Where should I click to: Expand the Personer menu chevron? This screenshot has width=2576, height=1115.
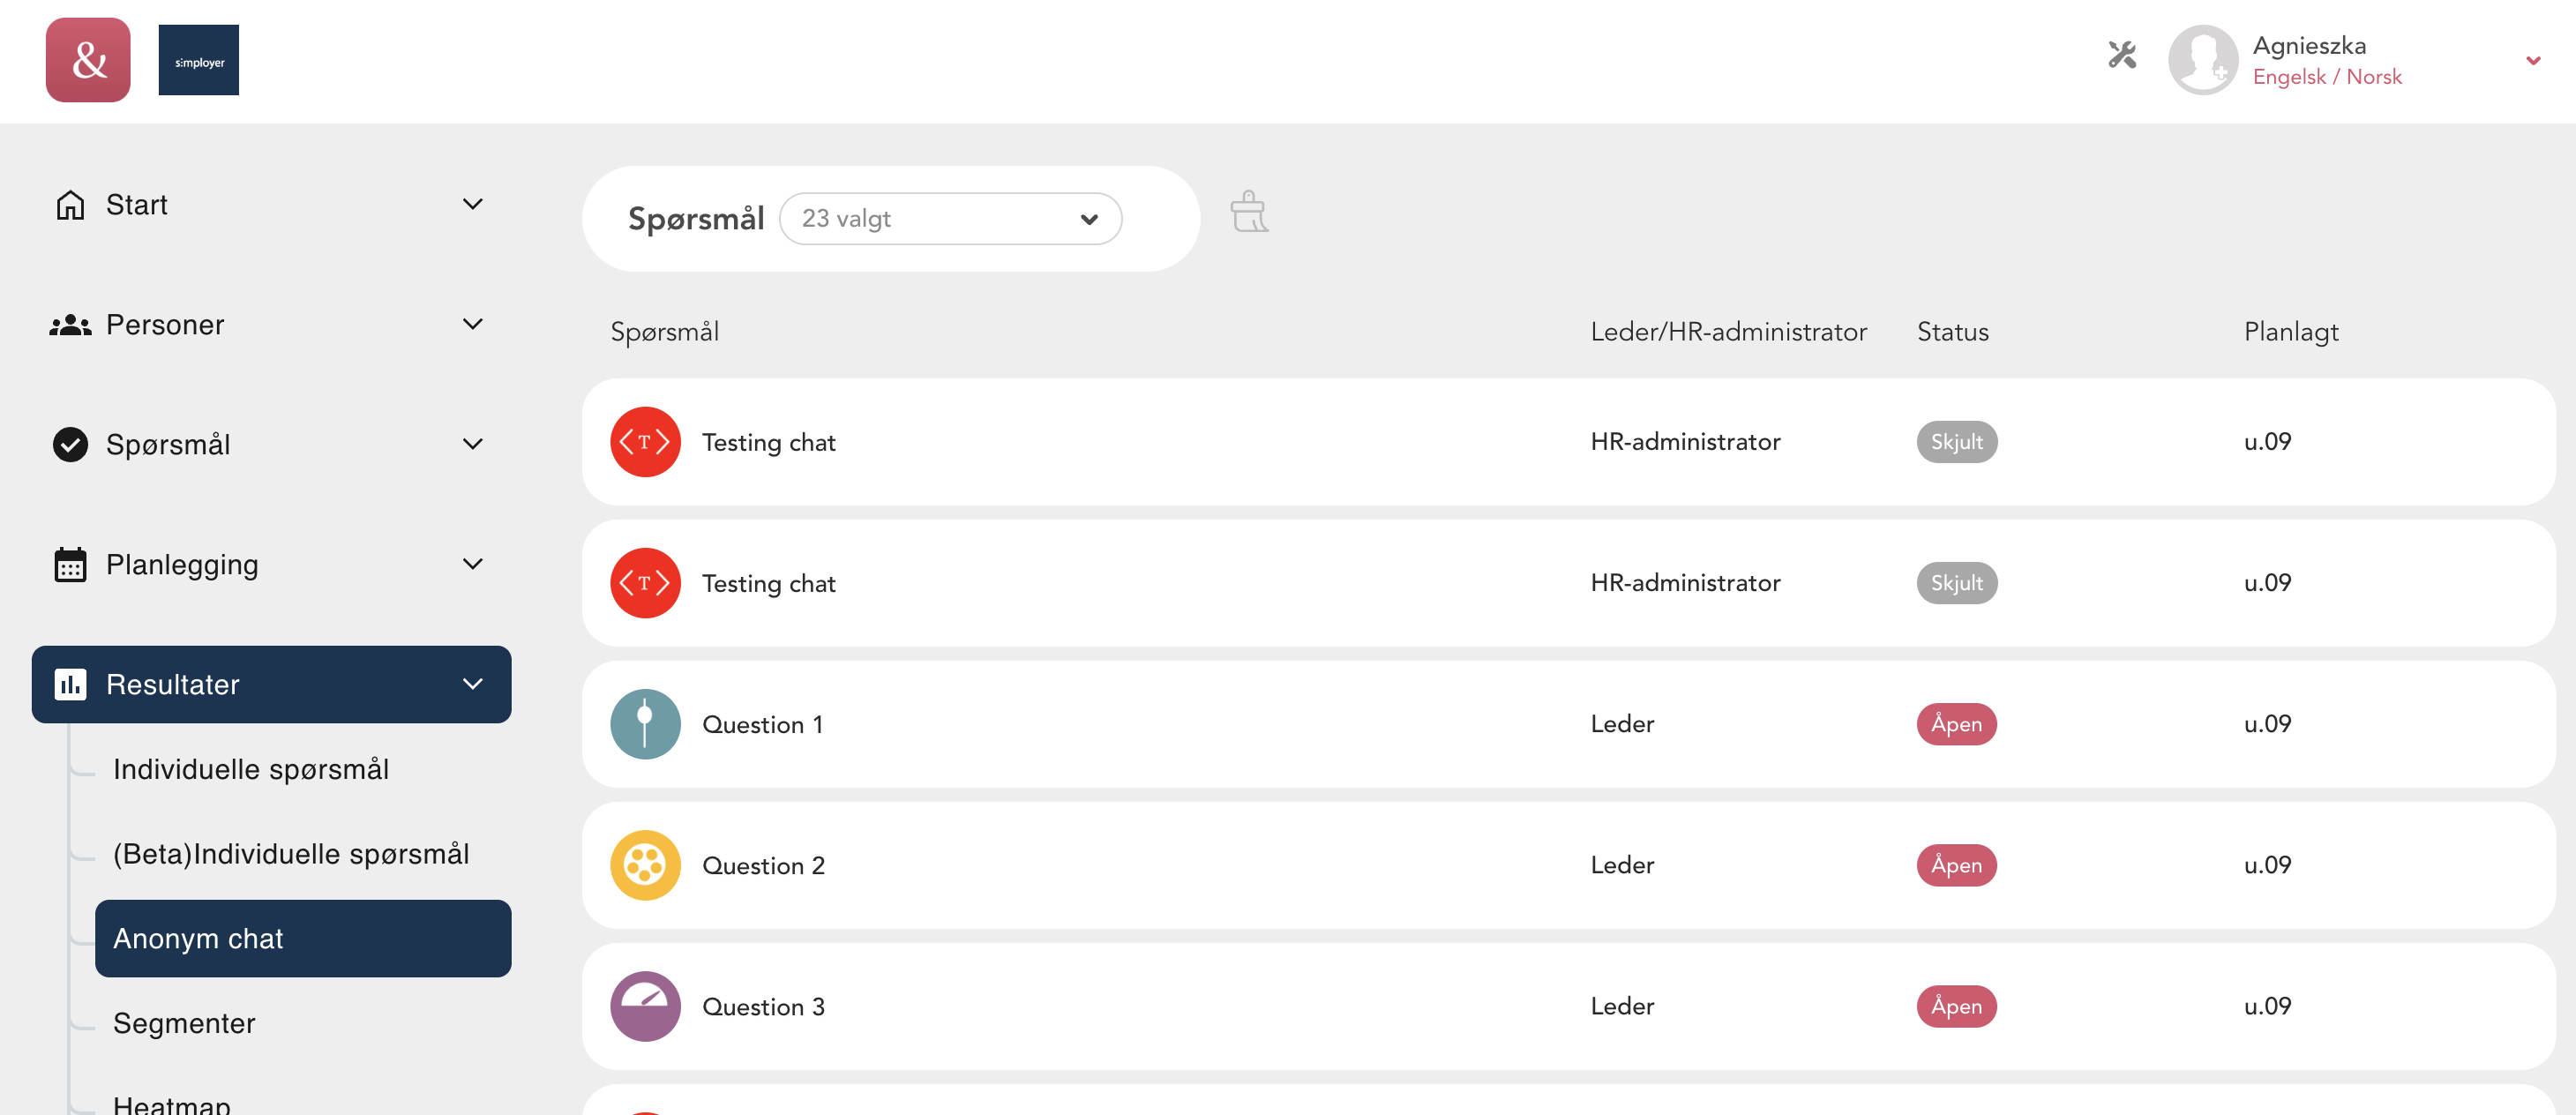tap(473, 324)
